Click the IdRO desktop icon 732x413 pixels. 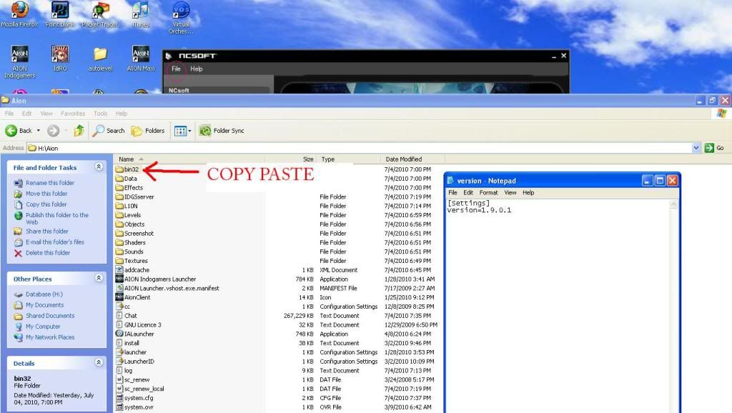pos(60,59)
